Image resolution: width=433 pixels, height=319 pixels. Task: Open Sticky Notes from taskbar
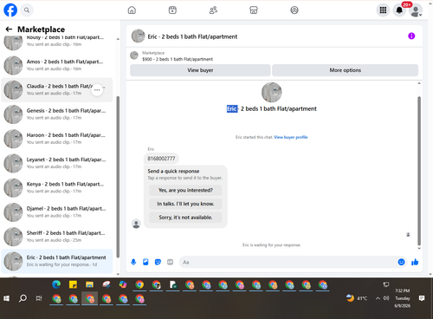tap(73, 284)
